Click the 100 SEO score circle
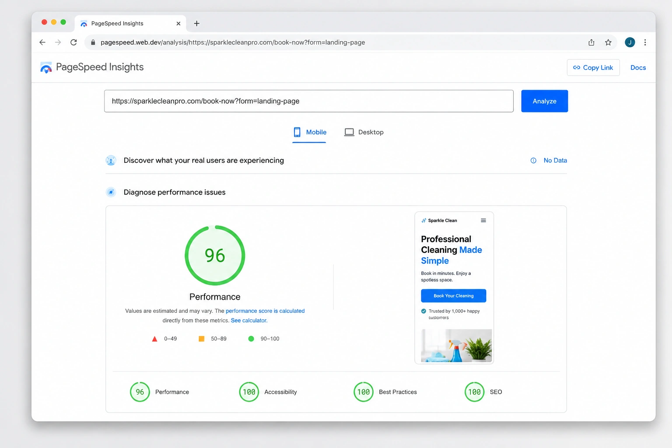This screenshot has height=448, width=672. click(475, 392)
